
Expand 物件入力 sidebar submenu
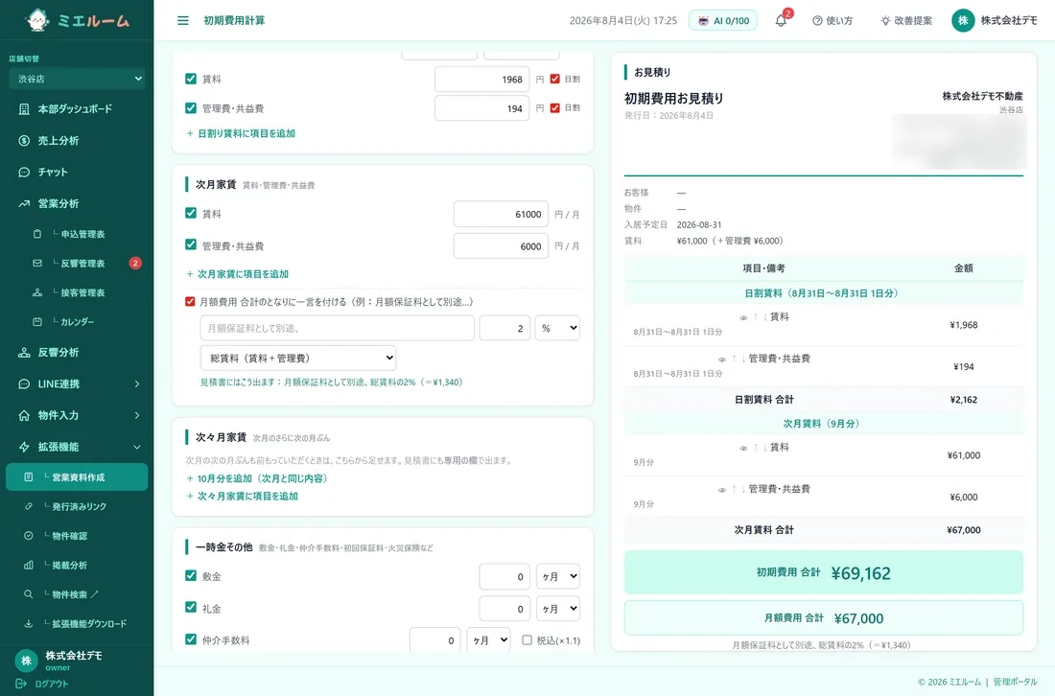pos(77,415)
